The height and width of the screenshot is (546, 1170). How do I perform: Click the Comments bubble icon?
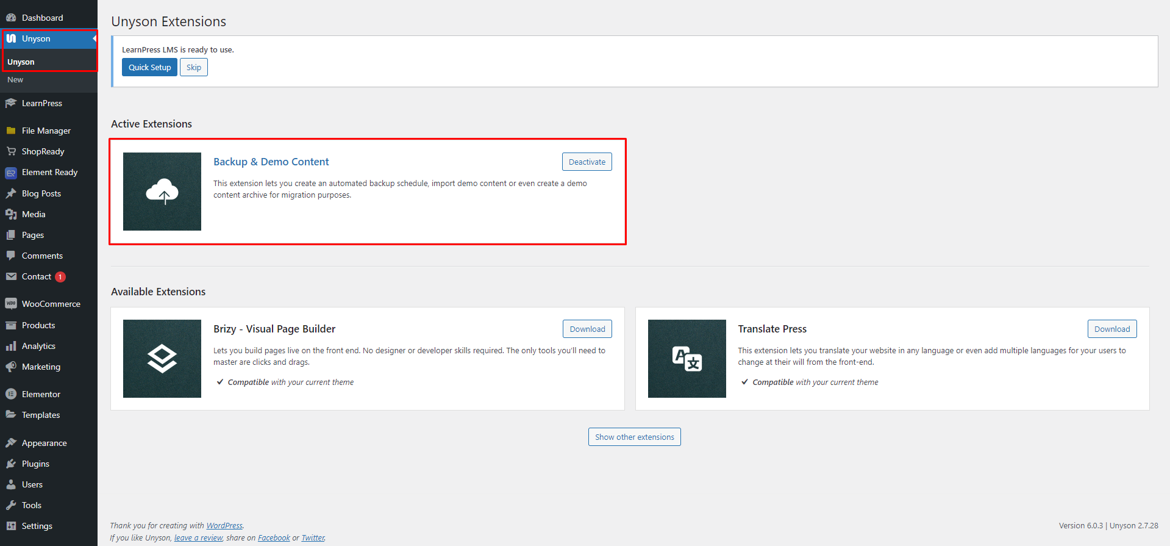(x=11, y=256)
